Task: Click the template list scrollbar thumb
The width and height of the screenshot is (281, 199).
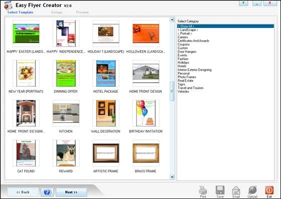Action: (172, 91)
